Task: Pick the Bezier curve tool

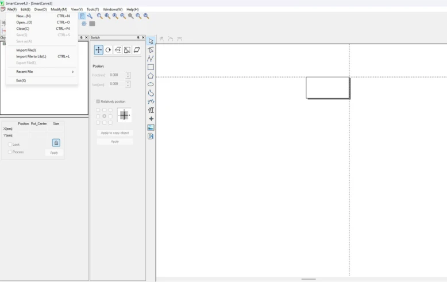Action: [x=151, y=102]
